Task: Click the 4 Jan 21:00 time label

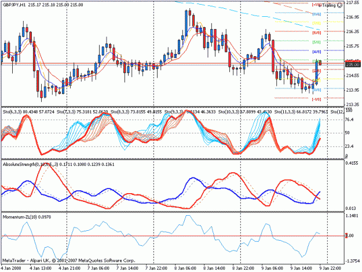Action: [x=70, y=268]
